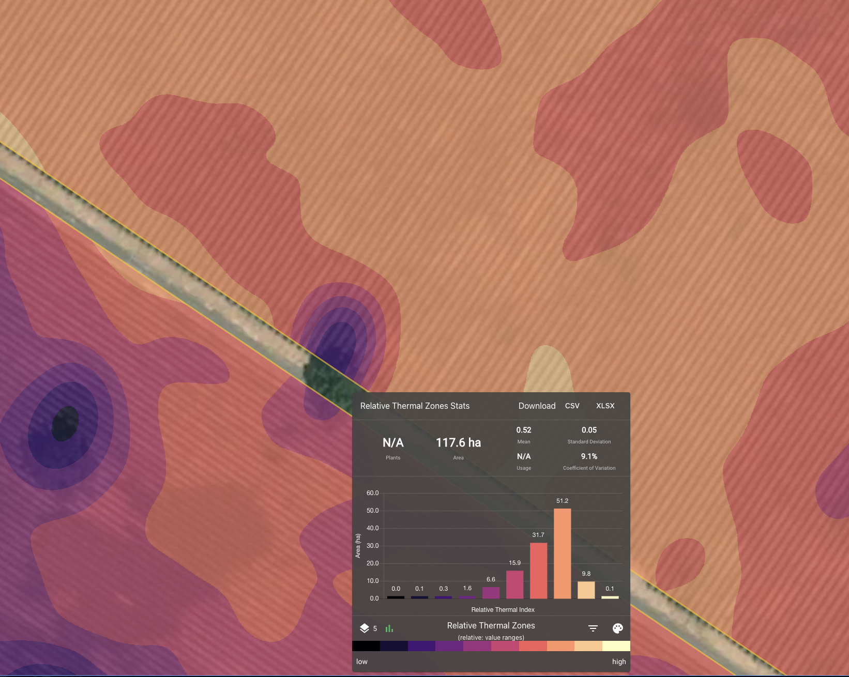Screen dimensions: 849x677
Task: Click the 51.2 ha orange histogram bar
Action: tap(562, 553)
